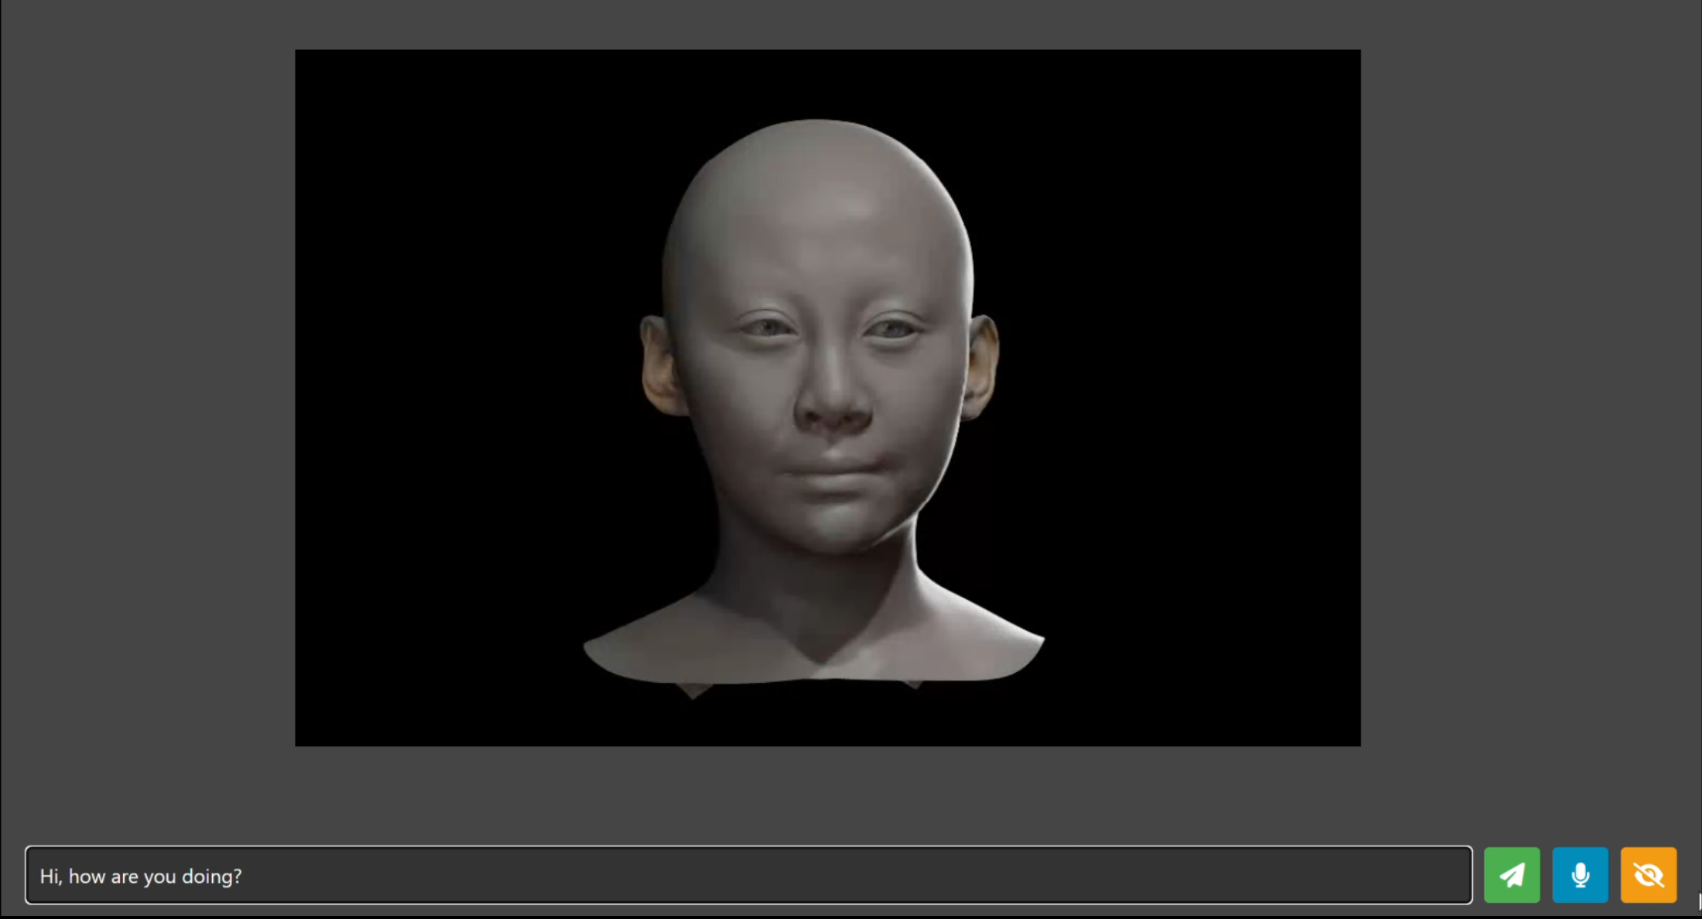
Task: Click the chat message input field
Action: coord(748,874)
